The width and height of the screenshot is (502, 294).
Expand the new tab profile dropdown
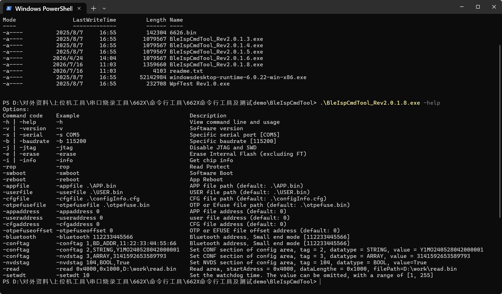(104, 8)
